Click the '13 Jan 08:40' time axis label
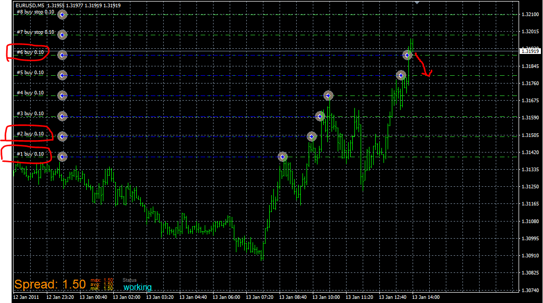 293,297
